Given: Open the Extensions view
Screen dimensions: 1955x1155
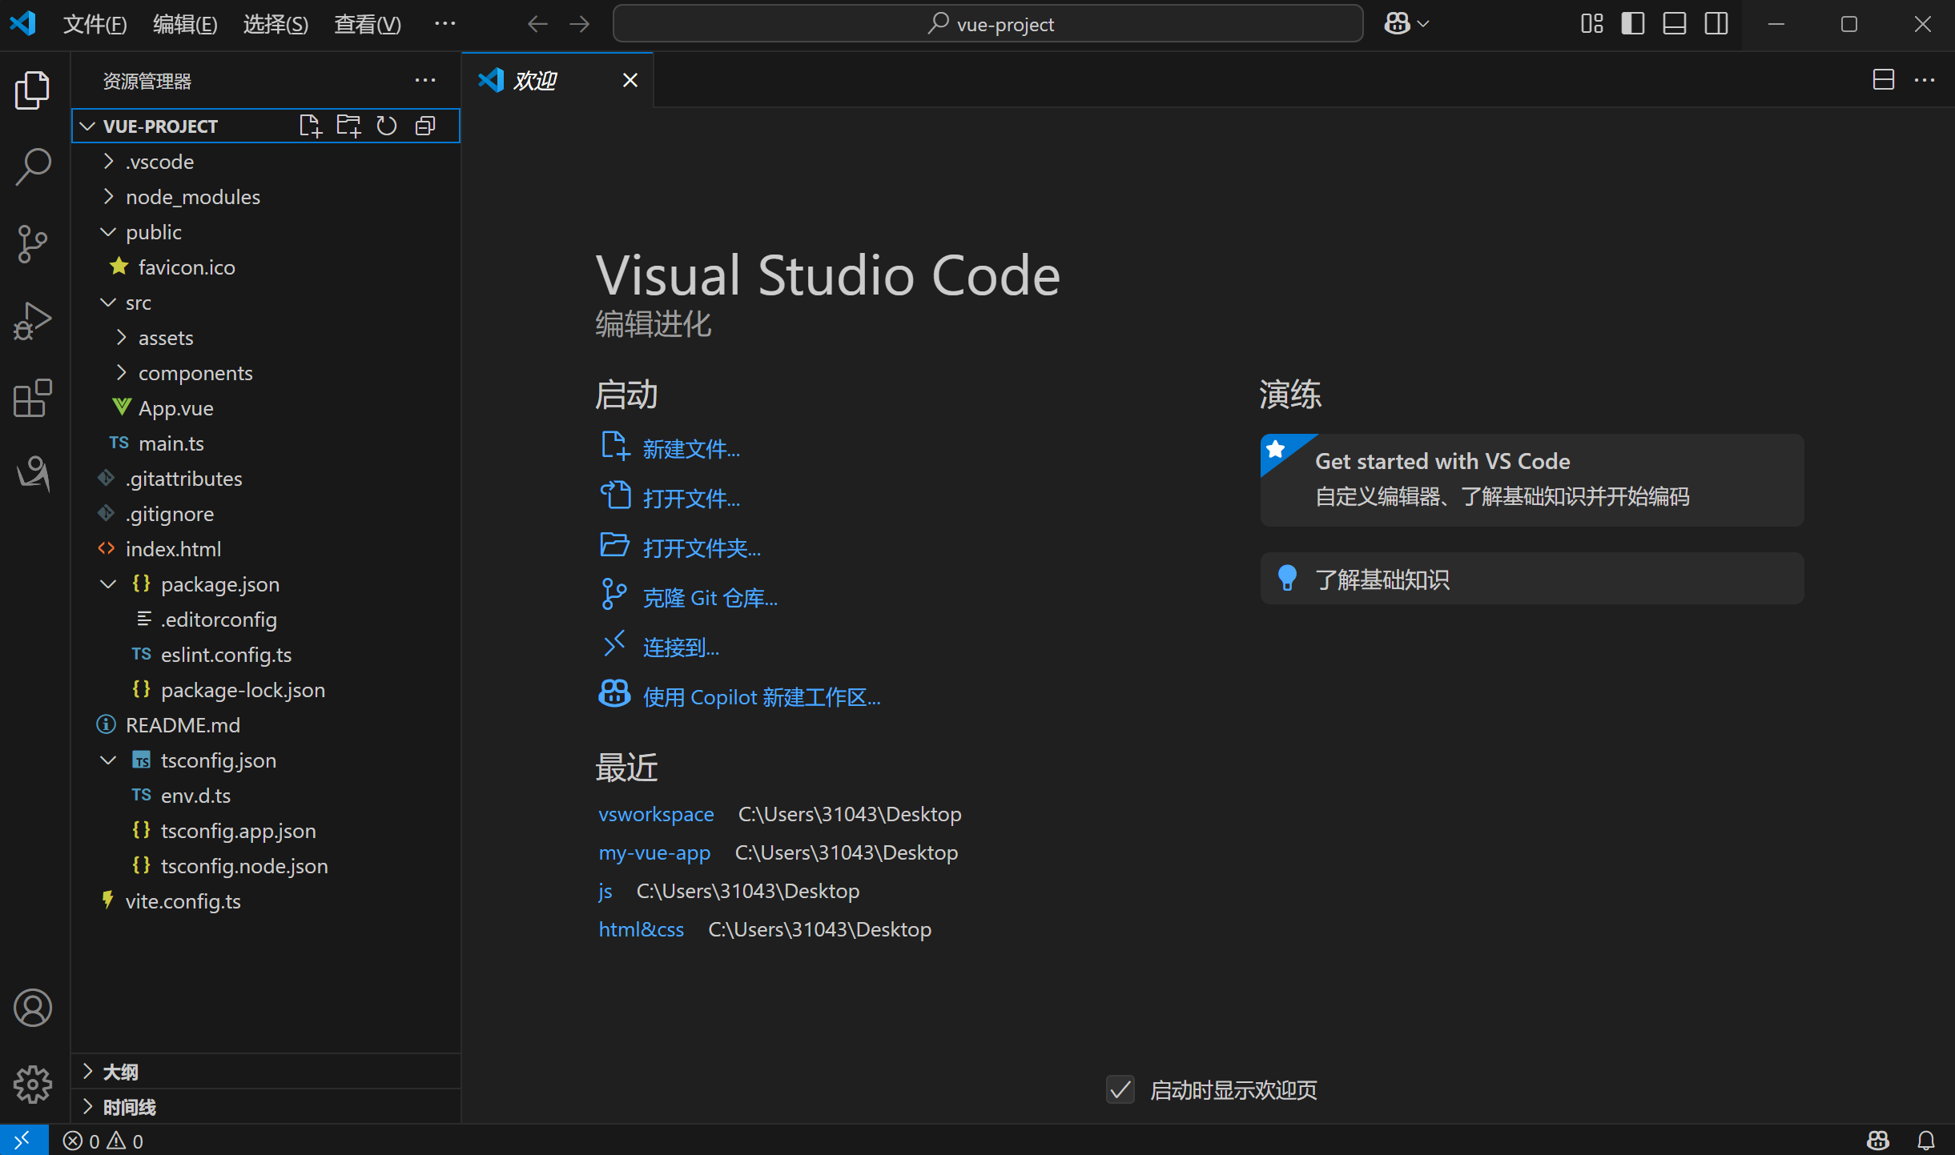Looking at the screenshot, I should (x=33, y=398).
